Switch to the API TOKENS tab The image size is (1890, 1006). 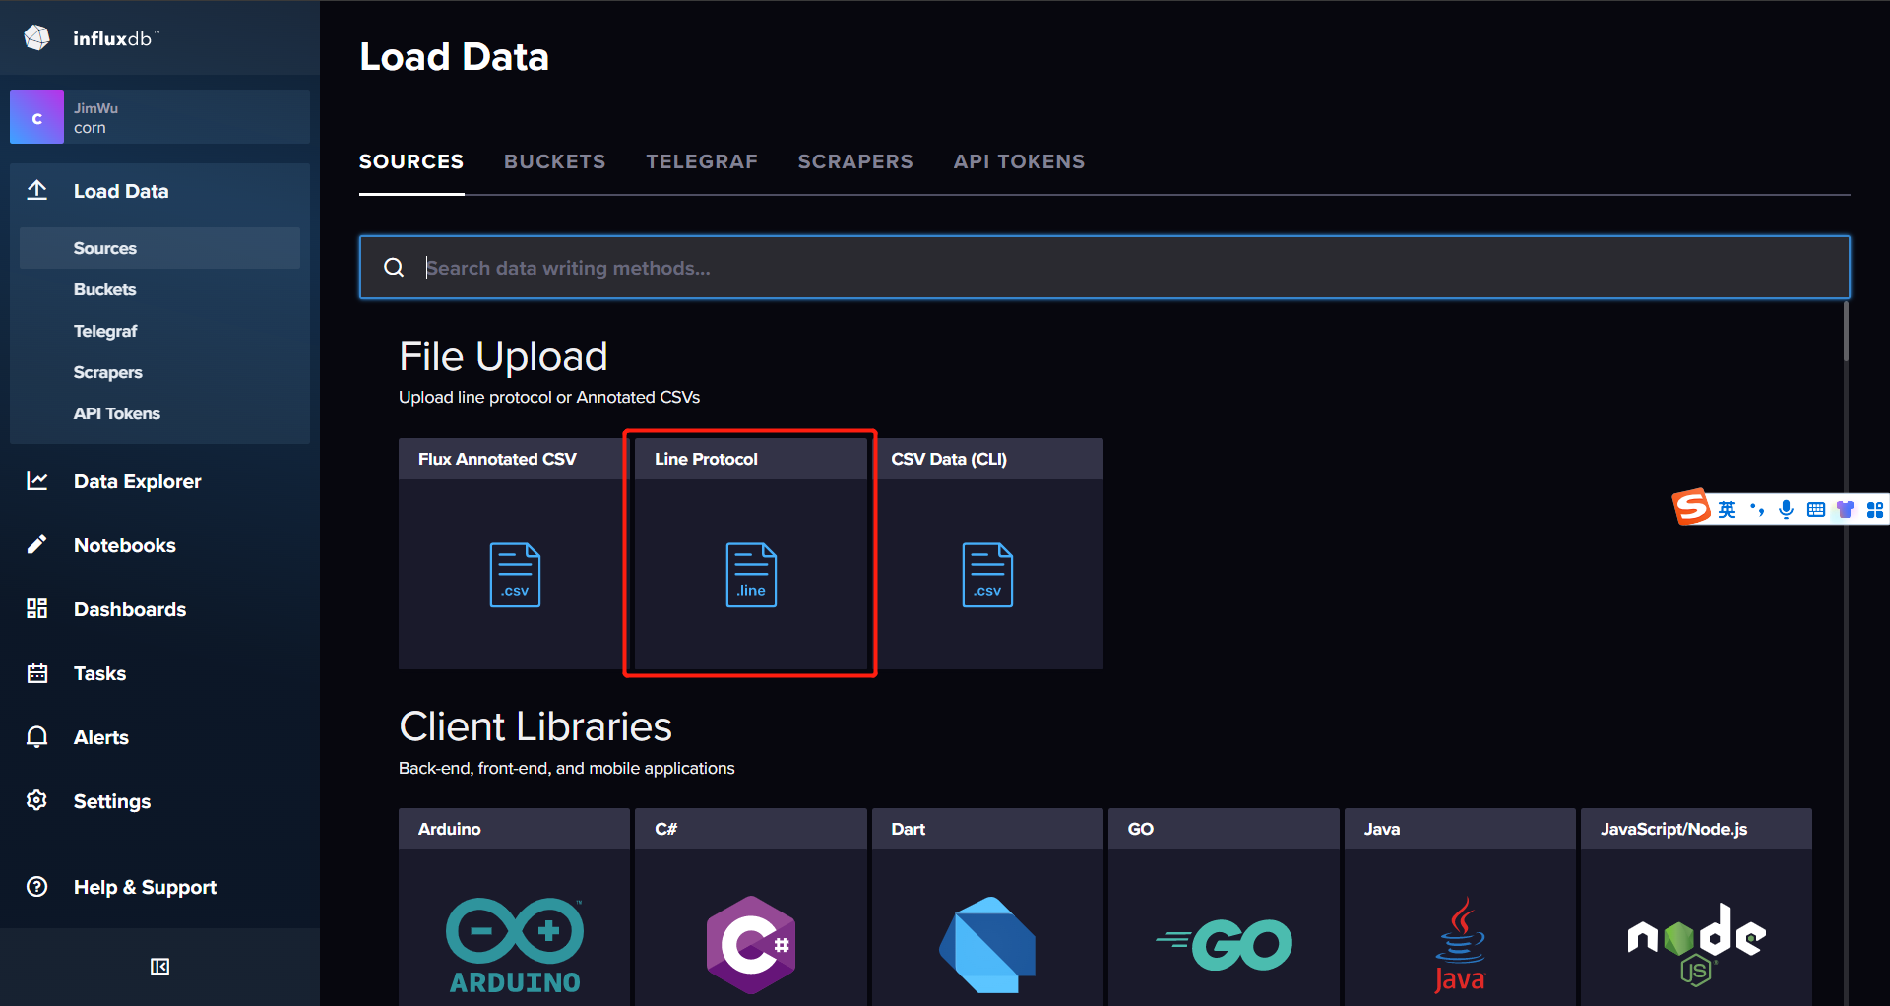coord(1019,161)
